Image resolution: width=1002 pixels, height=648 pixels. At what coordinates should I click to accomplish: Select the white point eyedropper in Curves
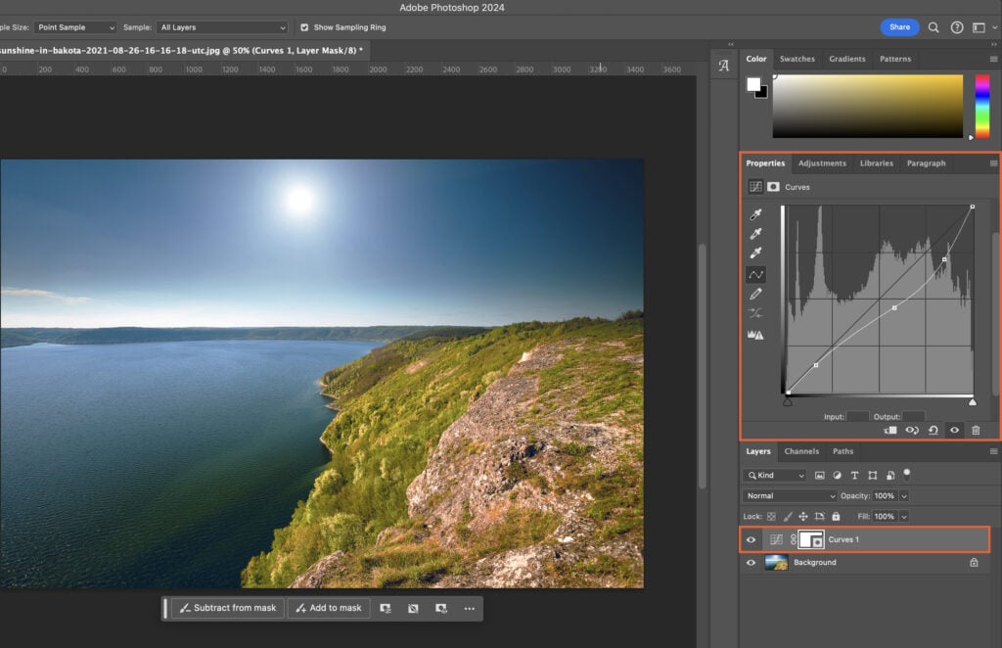[753, 253]
